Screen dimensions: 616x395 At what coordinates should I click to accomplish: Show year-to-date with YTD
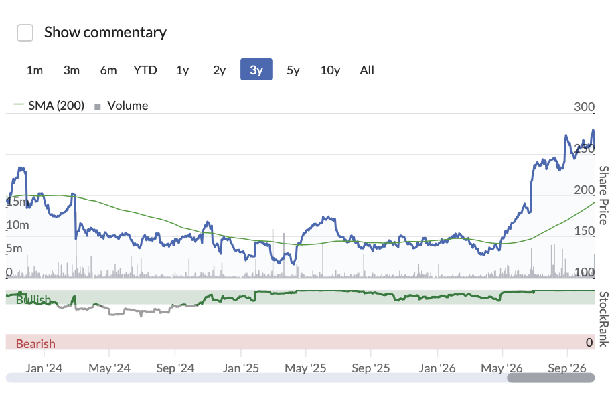click(x=145, y=70)
